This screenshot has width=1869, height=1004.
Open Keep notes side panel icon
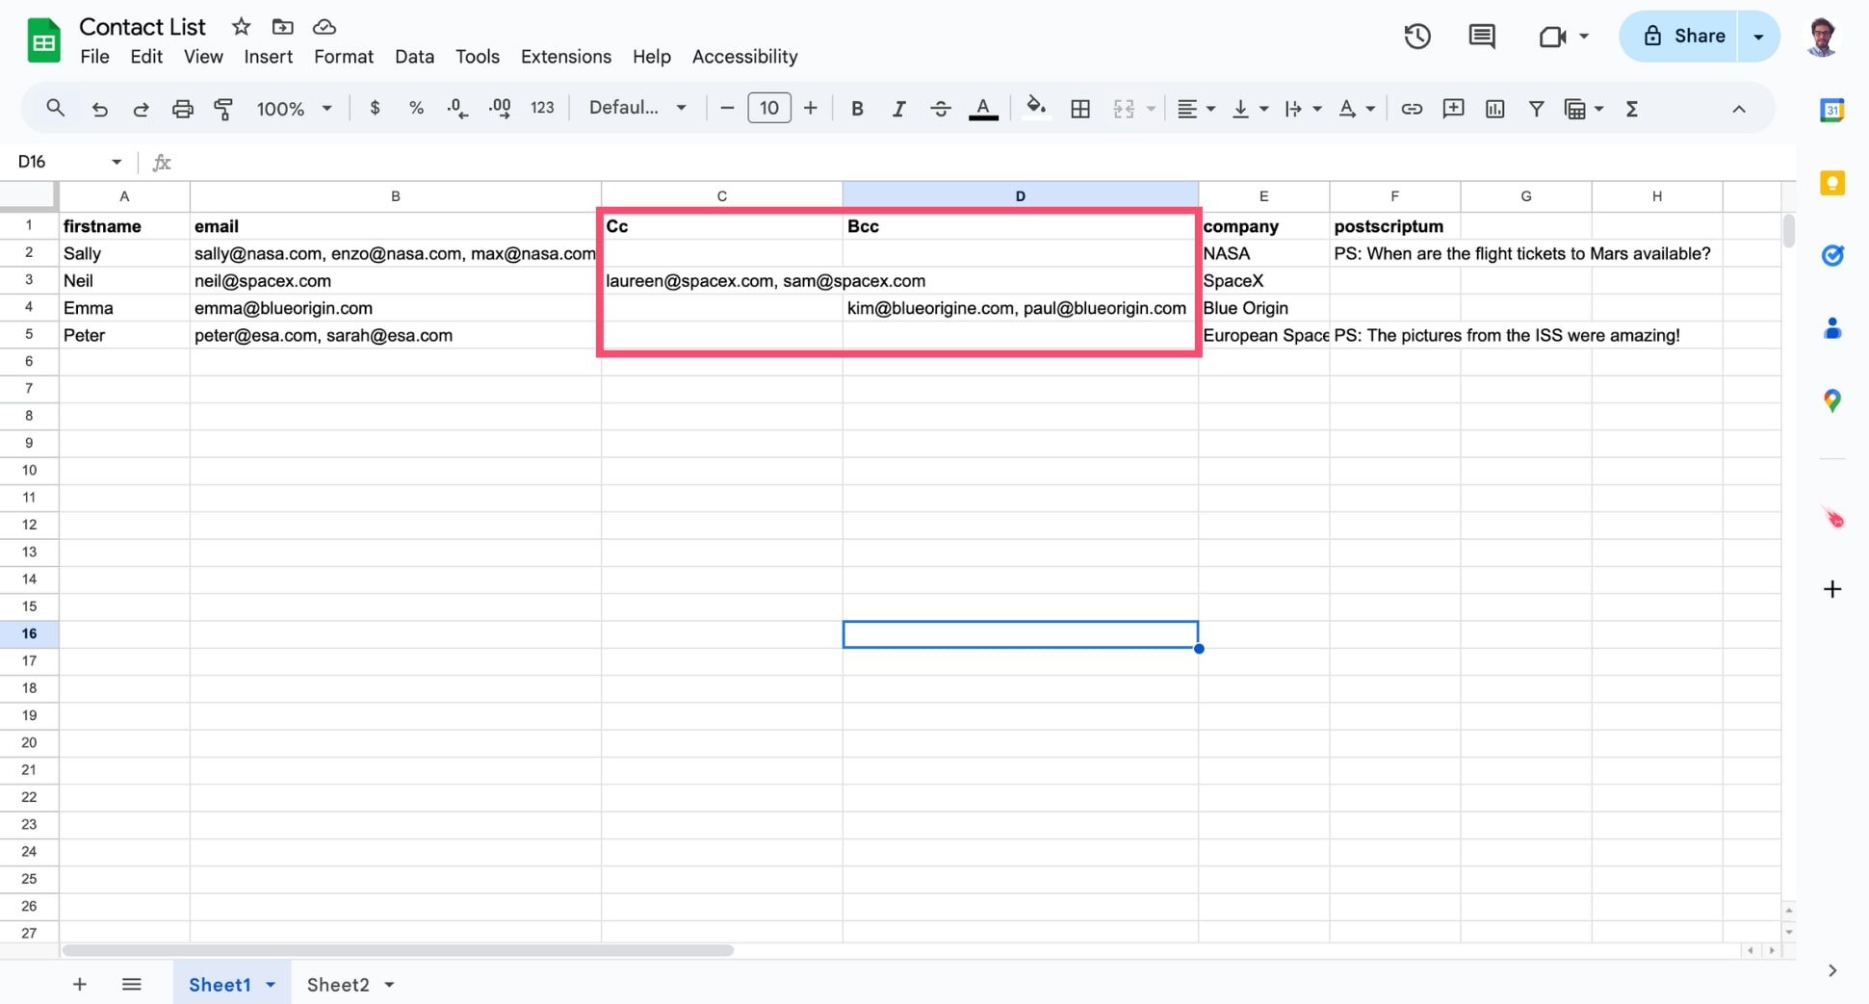(x=1832, y=183)
